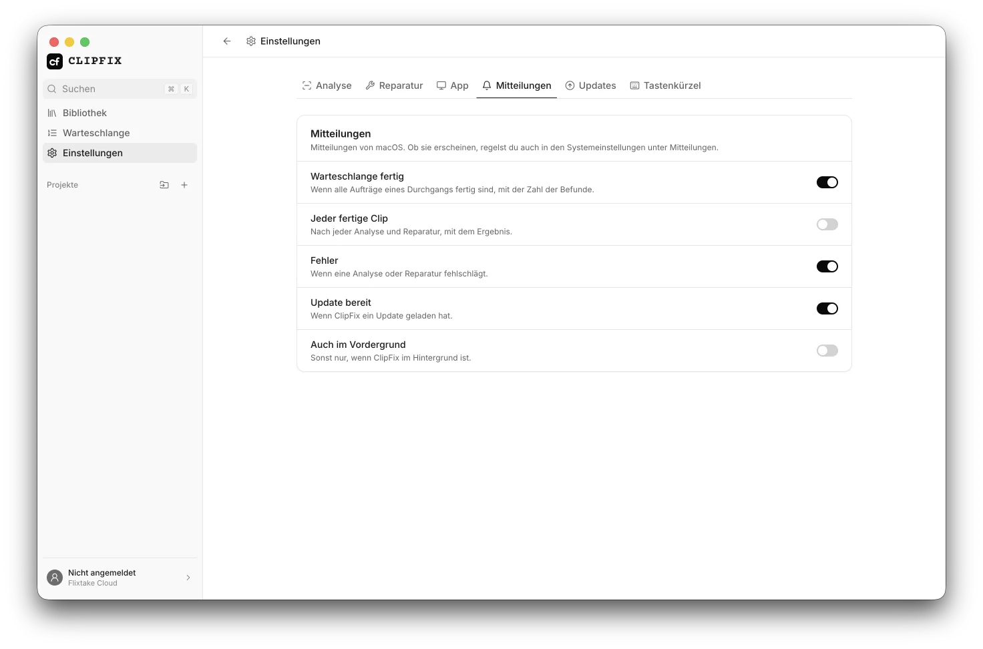Click the Auch im Vordergrund label
Image resolution: width=983 pixels, height=649 pixels.
coord(358,345)
